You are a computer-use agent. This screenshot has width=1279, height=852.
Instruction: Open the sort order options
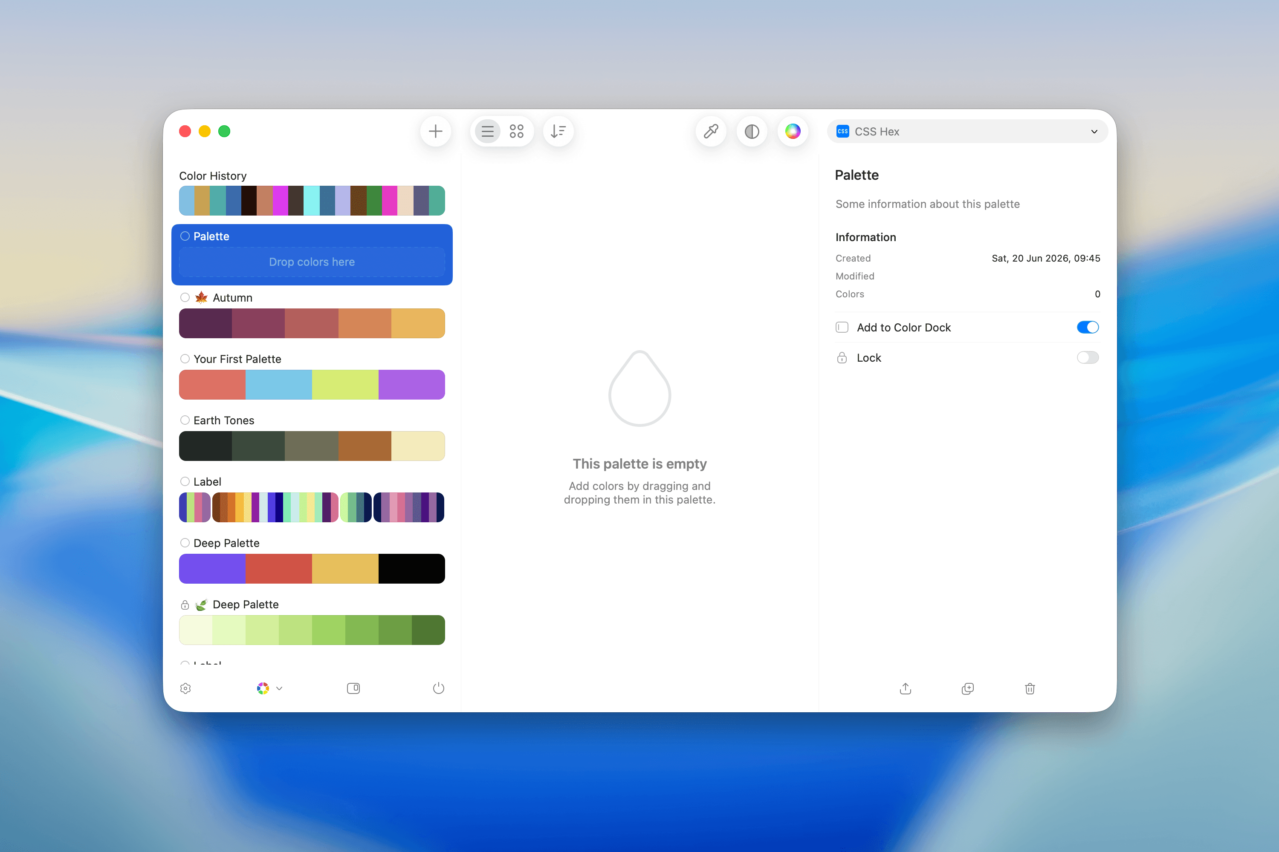pyautogui.click(x=558, y=132)
